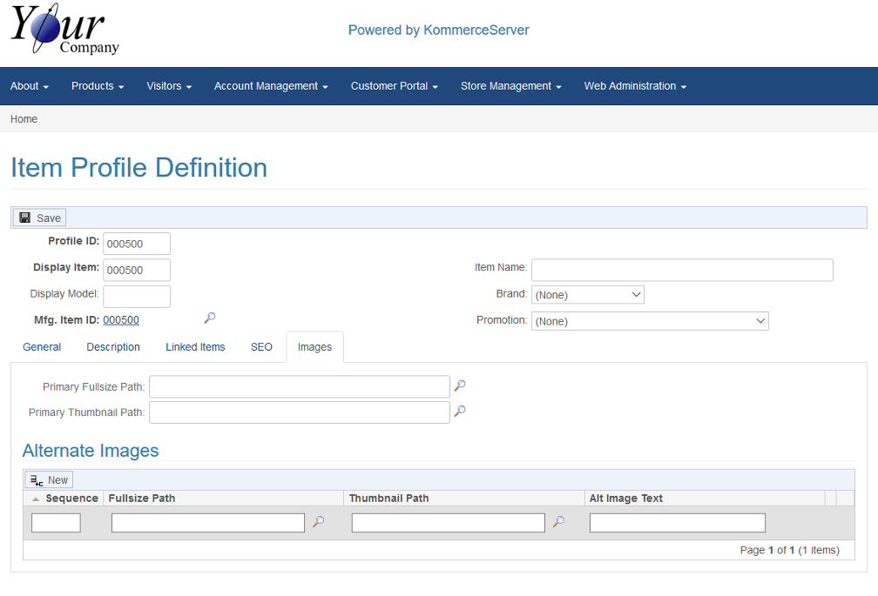Expand the Brand dropdown
Screen dimensions: 878x596
pos(587,295)
